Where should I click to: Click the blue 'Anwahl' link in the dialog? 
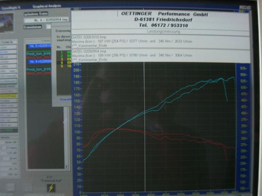point(65,100)
